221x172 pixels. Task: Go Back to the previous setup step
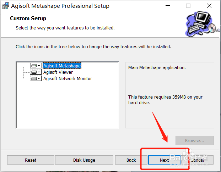(131, 160)
